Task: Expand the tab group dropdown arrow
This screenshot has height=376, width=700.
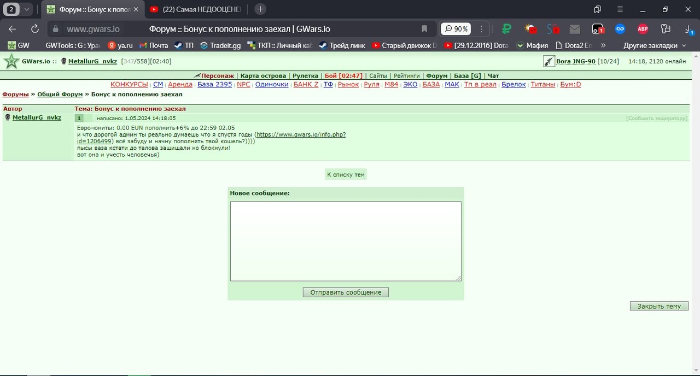Action: (26, 9)
